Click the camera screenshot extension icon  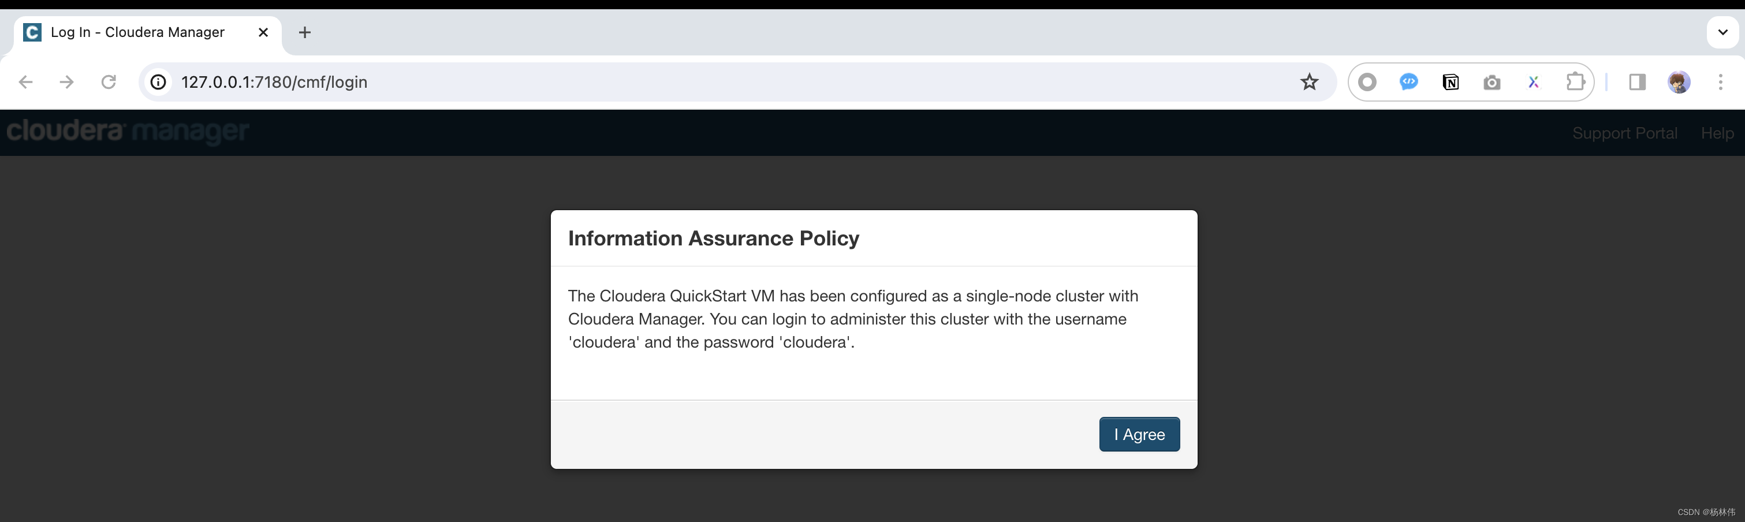[x=1492, y=82]
